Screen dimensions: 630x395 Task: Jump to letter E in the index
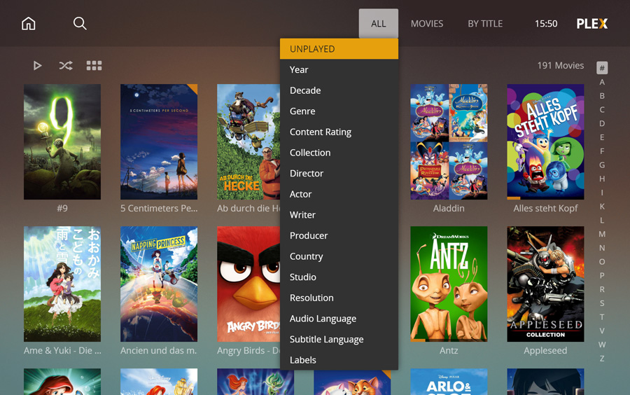[x=602, y=137]
